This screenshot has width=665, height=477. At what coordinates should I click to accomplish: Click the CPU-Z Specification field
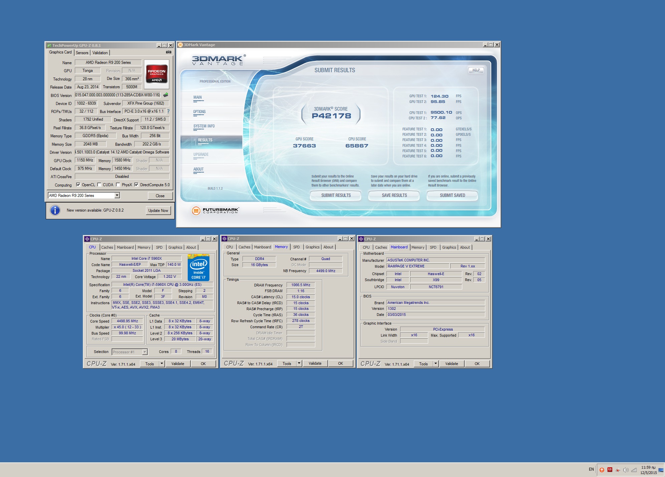[x=162, y=285]
